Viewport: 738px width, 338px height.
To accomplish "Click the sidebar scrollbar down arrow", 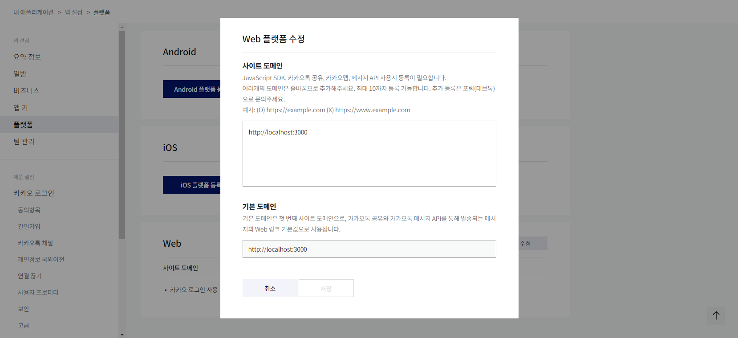I will pyautogui.click(x=122, y=334).
